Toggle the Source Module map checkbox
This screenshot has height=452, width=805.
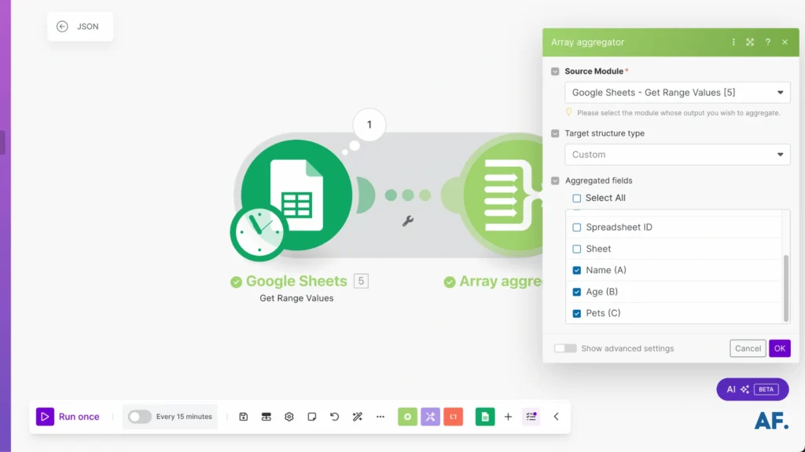click(x=555, y=71)
